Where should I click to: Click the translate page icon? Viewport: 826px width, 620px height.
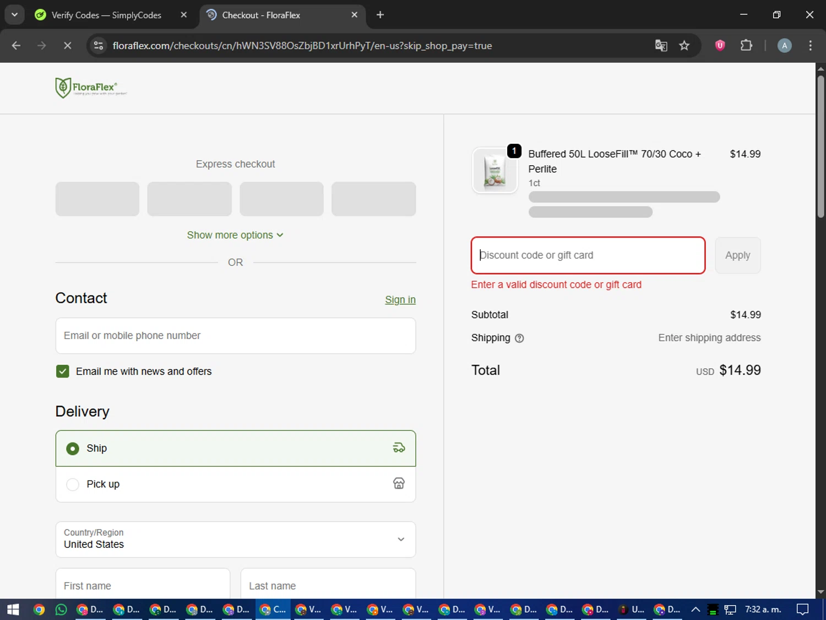click(661, 46)
